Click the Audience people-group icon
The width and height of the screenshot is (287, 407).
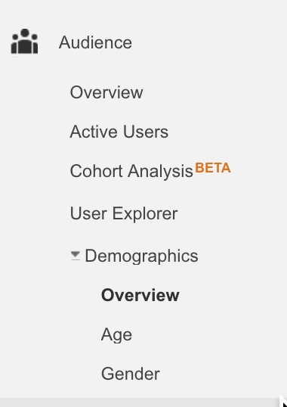(24, 42)
